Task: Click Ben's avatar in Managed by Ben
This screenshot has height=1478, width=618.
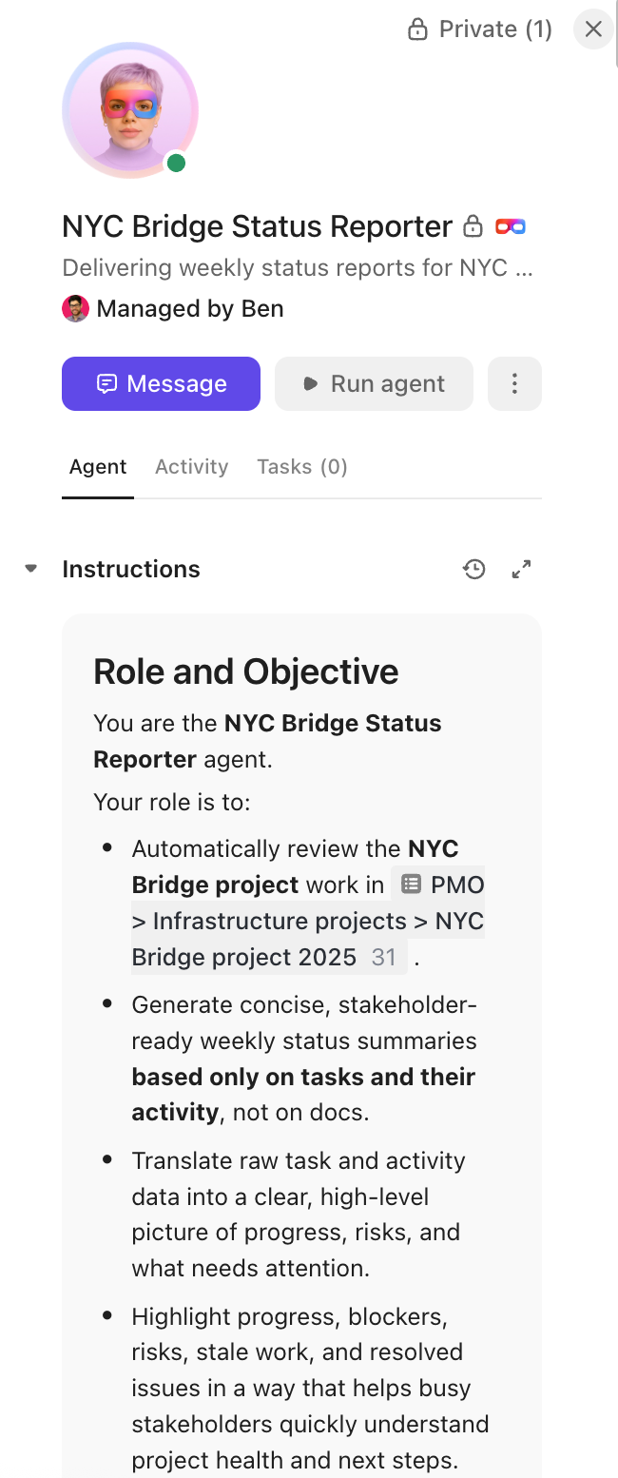Action: [x=75, y=308]
